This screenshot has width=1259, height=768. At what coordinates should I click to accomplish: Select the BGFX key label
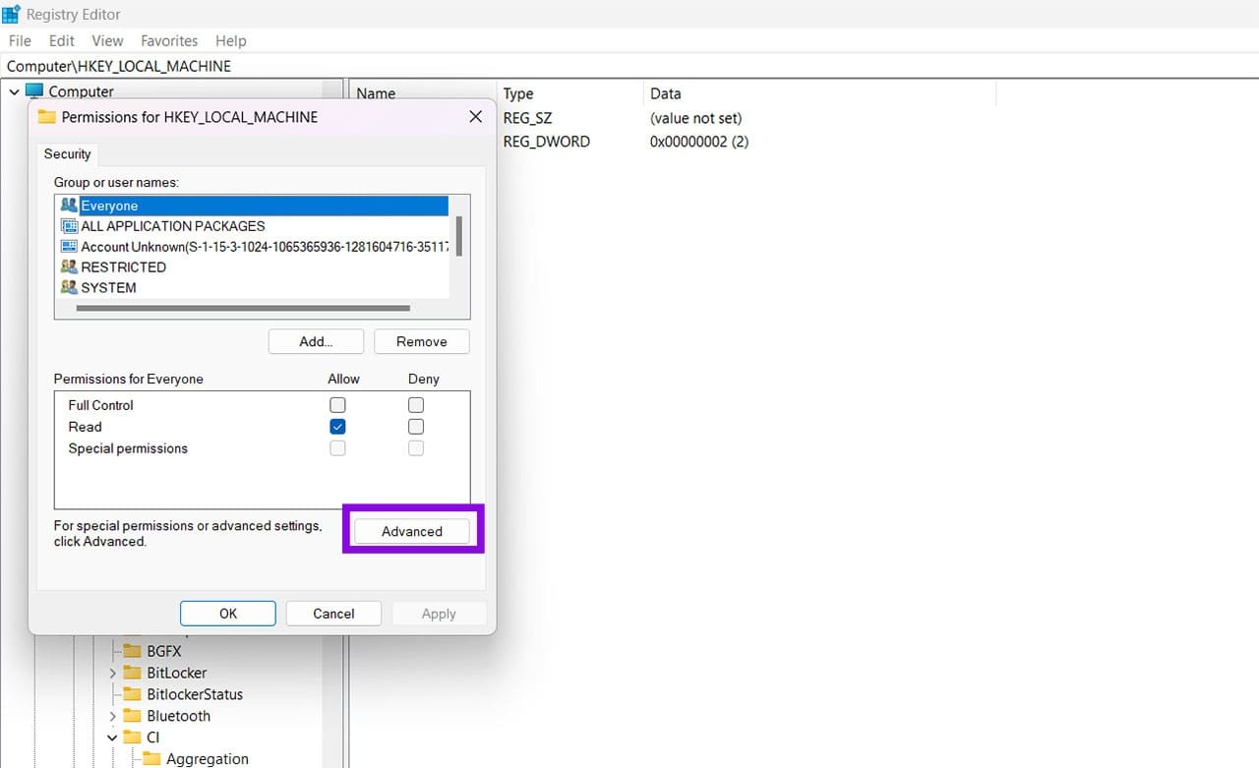164,651
